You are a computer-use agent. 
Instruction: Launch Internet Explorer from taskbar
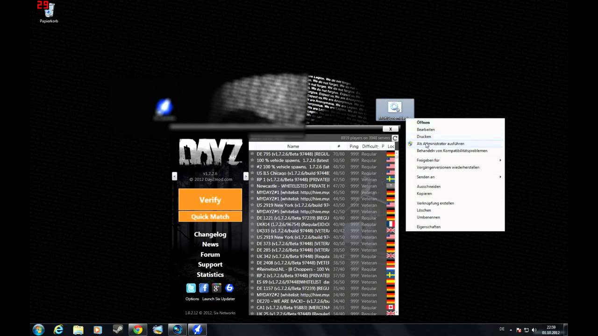pos(58,329)
